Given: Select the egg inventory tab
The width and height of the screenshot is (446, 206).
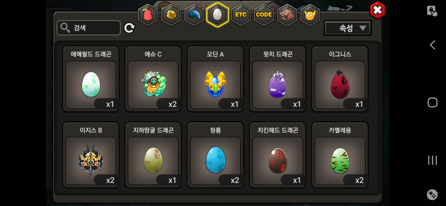Looking at the screenshot, I should tap(218, 15).
